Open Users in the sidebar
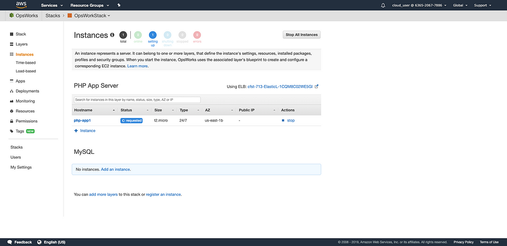This screenshot has width=507, height=246. tap(16, 157)
